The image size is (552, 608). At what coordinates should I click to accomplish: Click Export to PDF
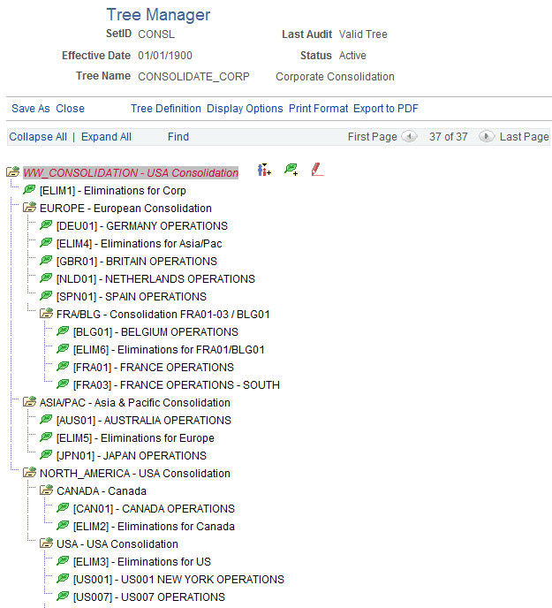[x=386, y=109]
